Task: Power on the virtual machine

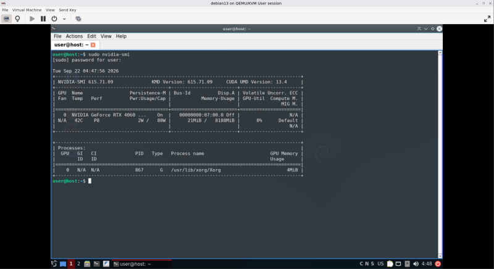Action: (x=32, y=19)
